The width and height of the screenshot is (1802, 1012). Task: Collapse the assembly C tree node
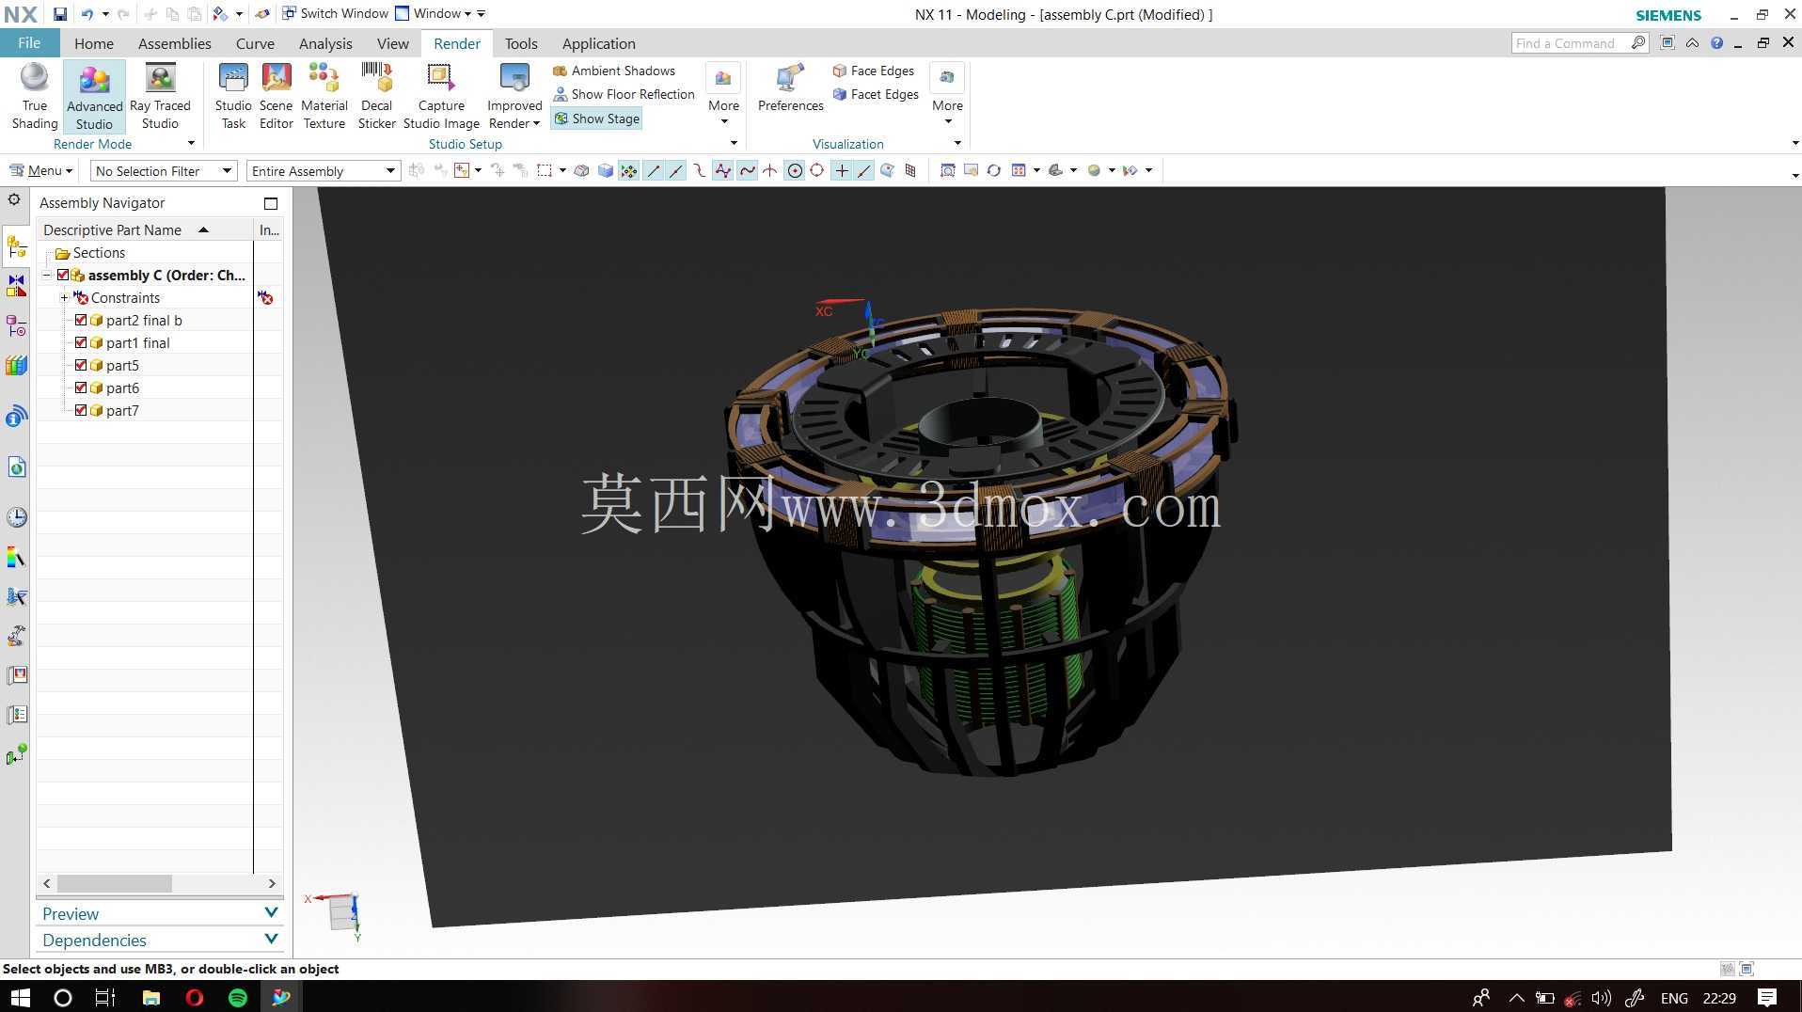coord(46,276)
